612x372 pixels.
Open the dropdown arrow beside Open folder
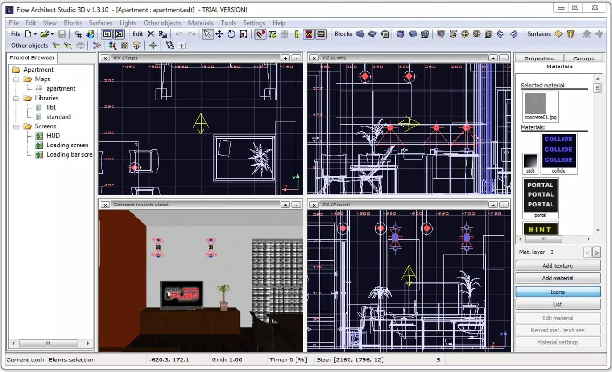[52, 34]
